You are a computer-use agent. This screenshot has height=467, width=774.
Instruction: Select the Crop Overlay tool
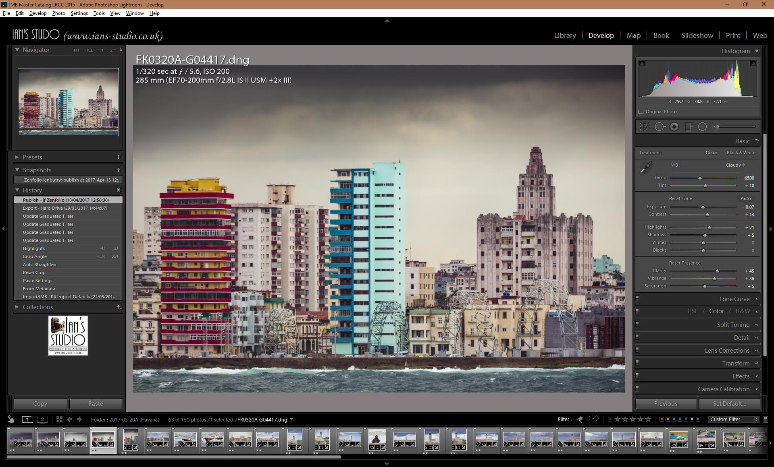click(645, 127)
